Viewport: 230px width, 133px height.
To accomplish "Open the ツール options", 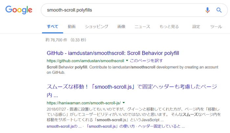I will (x=216, y=27).
